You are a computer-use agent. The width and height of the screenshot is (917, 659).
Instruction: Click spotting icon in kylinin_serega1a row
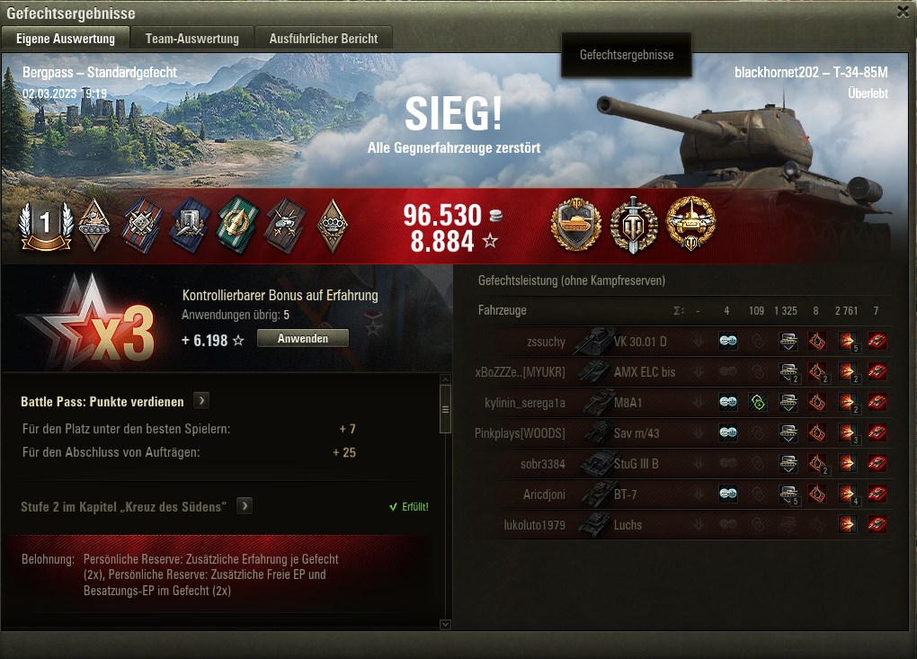[728, 402]
